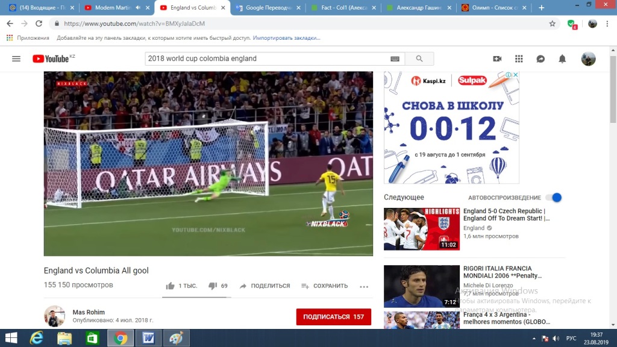Go forward with the browser forward arrow
The width and height of the screenshot is (617, 347).
[x=24, y=23]
